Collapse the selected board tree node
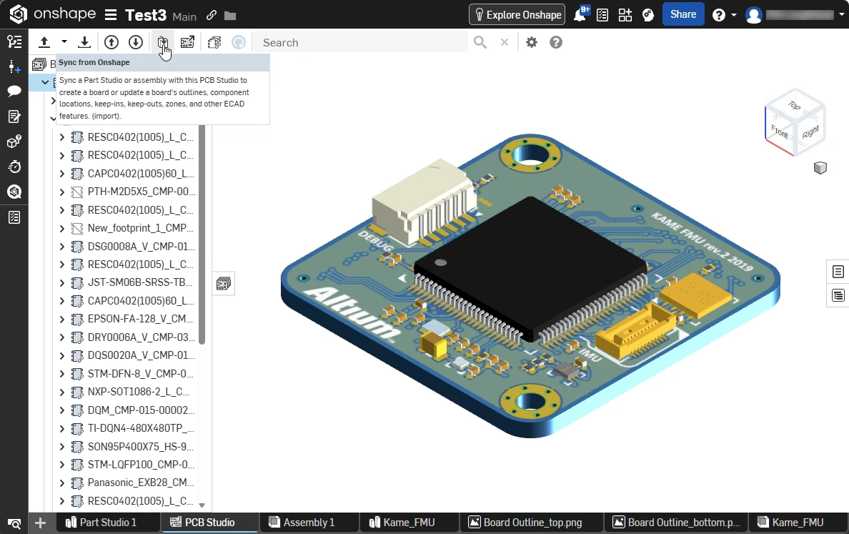849x534 pixels. pos(45,82)
